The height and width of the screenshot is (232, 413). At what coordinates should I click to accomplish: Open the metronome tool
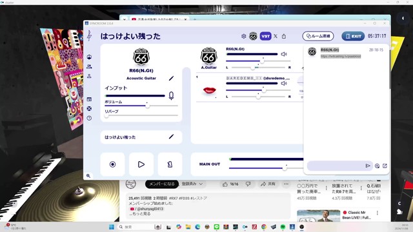170,164
